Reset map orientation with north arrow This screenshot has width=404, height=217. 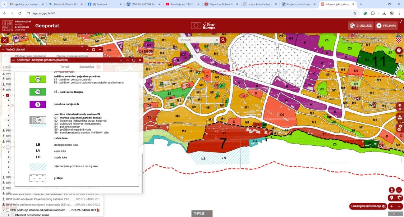pos(392,190)
